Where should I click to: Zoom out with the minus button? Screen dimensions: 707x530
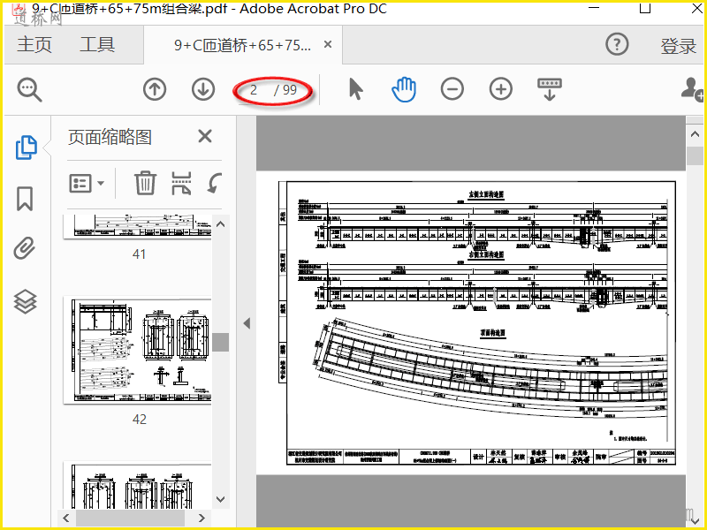[x=452, y=89]
